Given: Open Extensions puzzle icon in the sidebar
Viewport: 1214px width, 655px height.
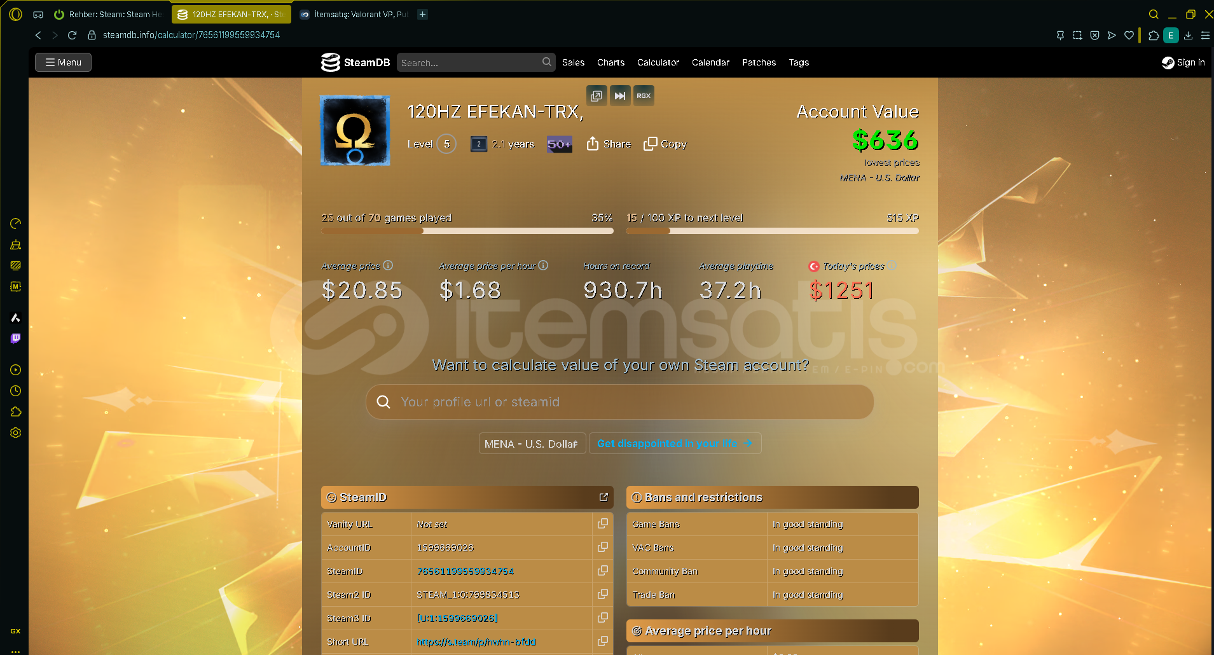Looking at the screenshot, I should pyautogui.click(x=16, y=411).
